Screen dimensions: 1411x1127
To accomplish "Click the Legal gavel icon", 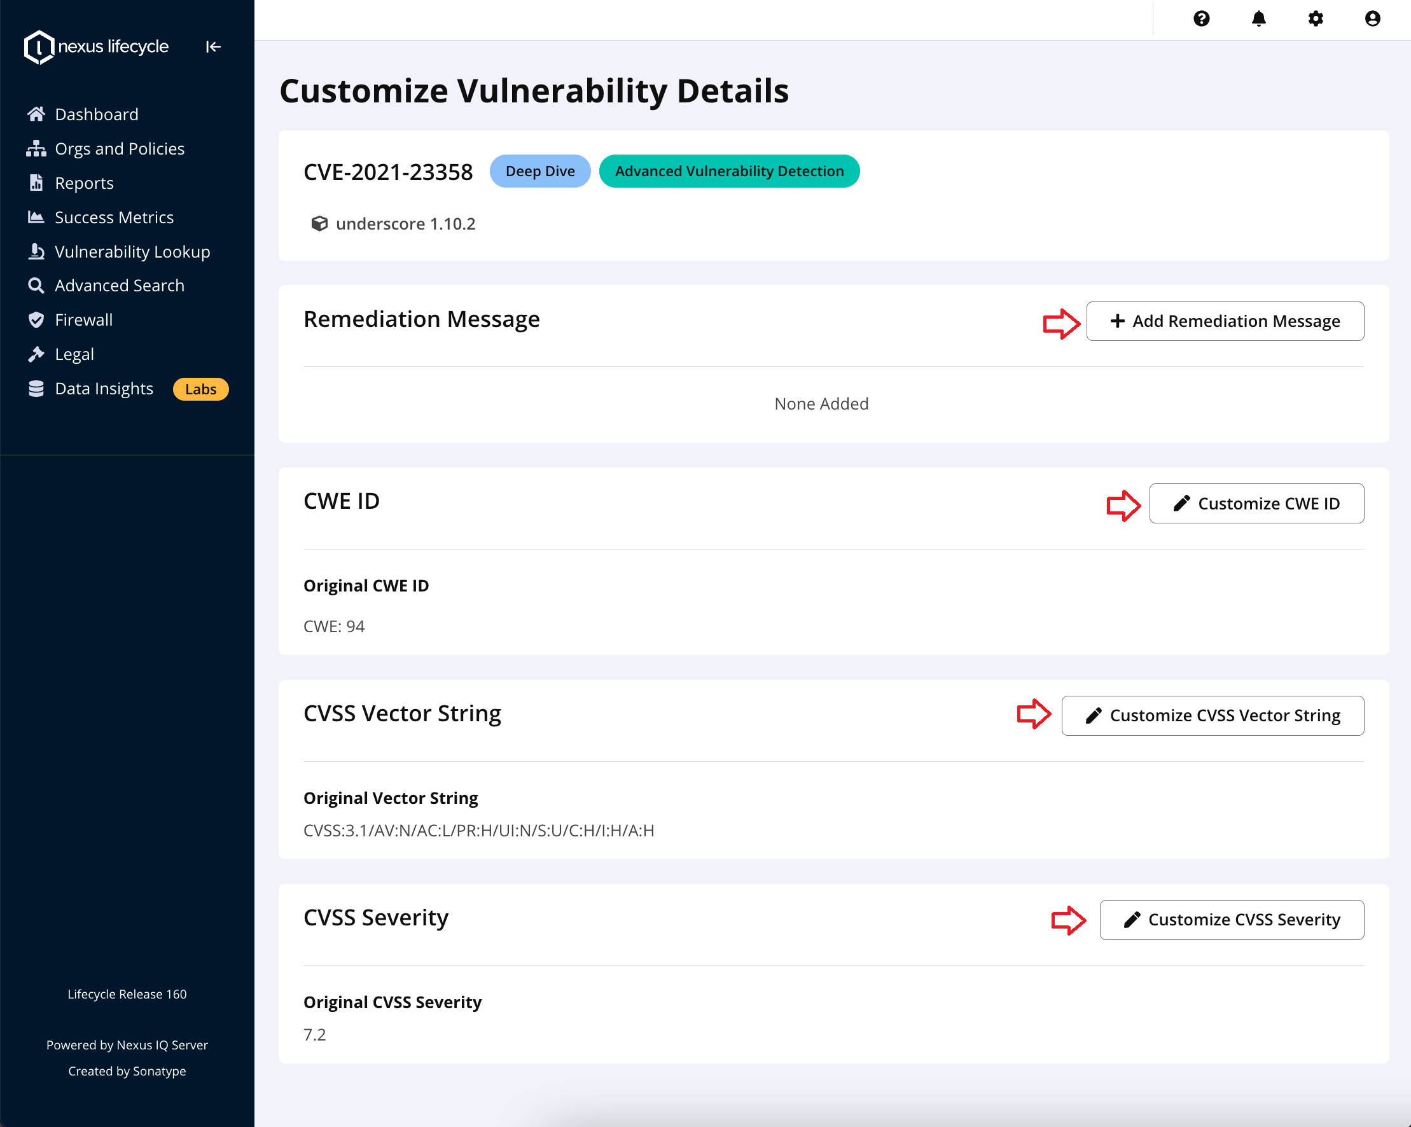I will (x=36, y=354).
